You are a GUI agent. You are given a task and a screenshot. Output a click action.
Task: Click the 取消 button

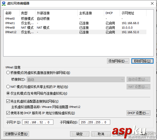pyautogui.click(x=101, y=134)
